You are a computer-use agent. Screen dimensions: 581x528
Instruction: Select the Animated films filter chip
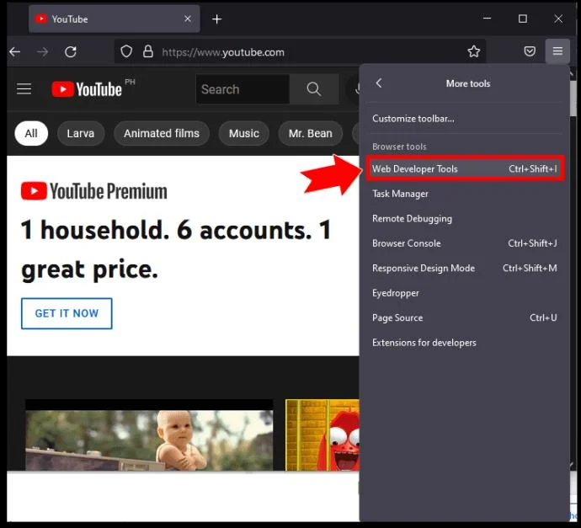162,133
